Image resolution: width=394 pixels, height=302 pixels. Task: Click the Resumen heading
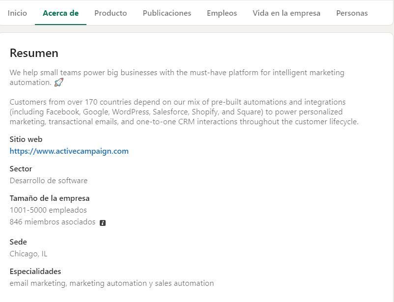click(34, 53)
